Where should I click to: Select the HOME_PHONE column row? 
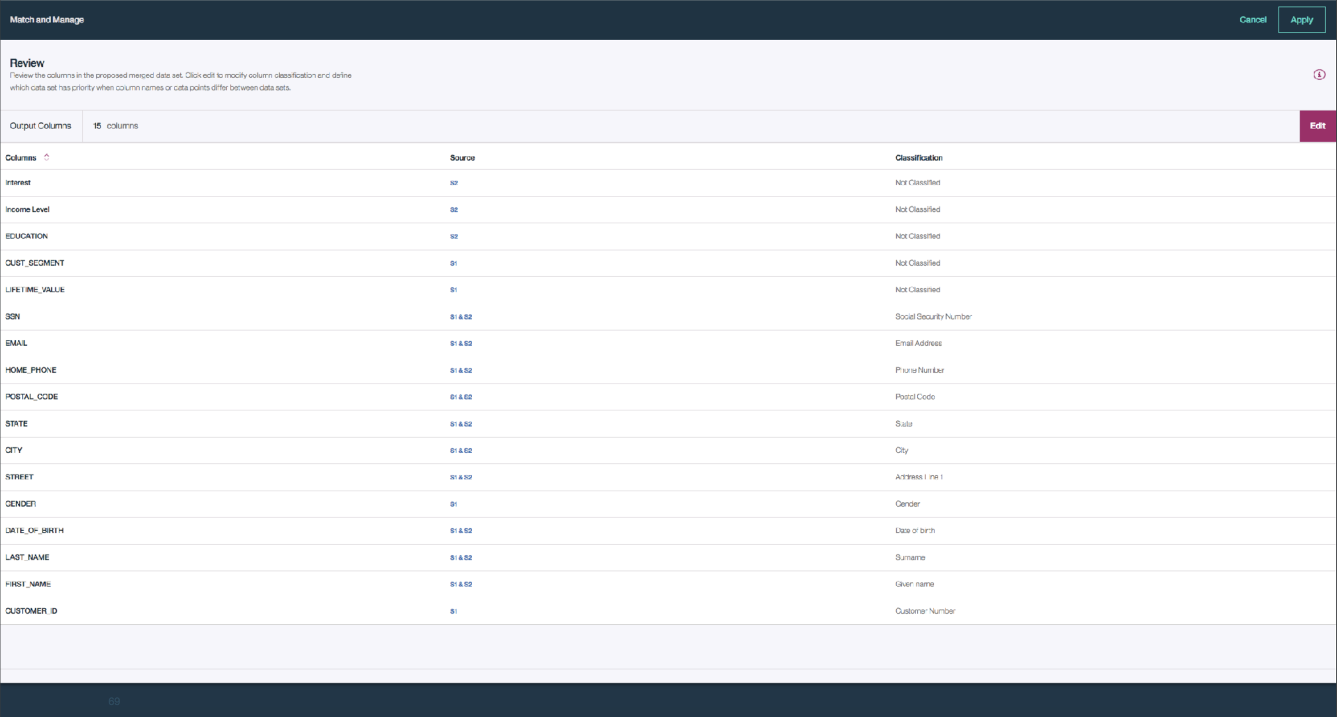tap(31, 370)
